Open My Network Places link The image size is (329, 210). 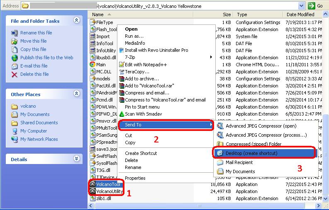[x=39, y=139]
